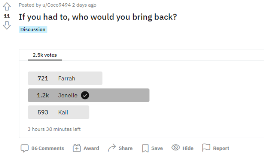Click the Report flag icon
Screen dimensions: 264x165
206,148
